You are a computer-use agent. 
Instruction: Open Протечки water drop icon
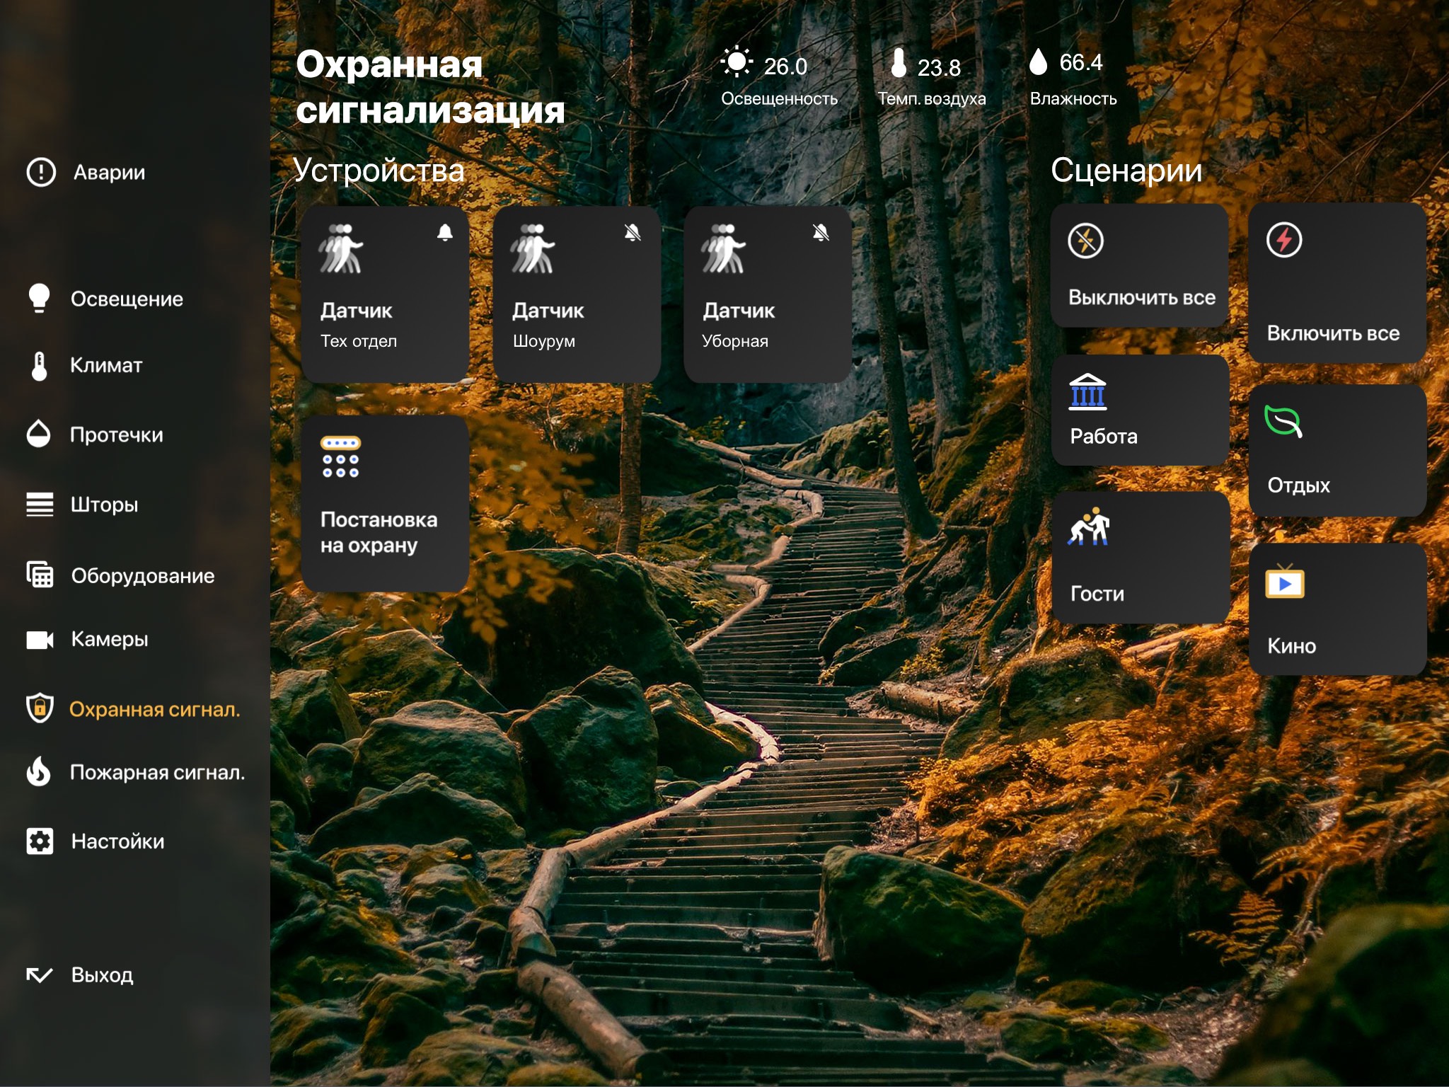(x=39, y=434)
